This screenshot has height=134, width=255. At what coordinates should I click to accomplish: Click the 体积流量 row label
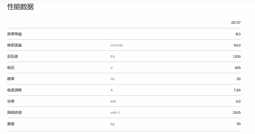click(14, 45)
